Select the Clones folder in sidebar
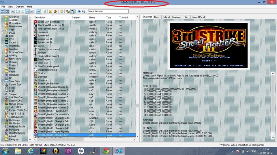Image resolution: width=277 pixels, height=155 pixels. (12, 65)
